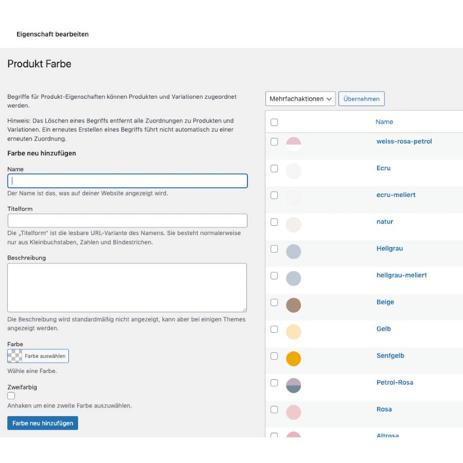Click the Produkt Farbe page title
Screen dimensions: 463x463
coord(39,64)
